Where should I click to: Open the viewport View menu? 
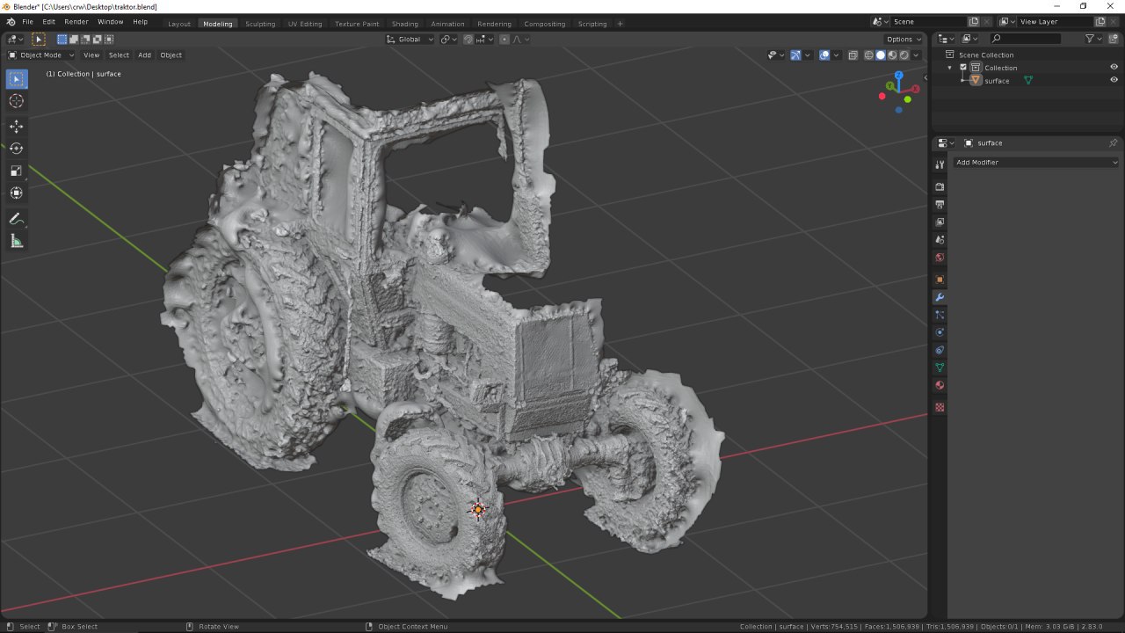point(91,55)
